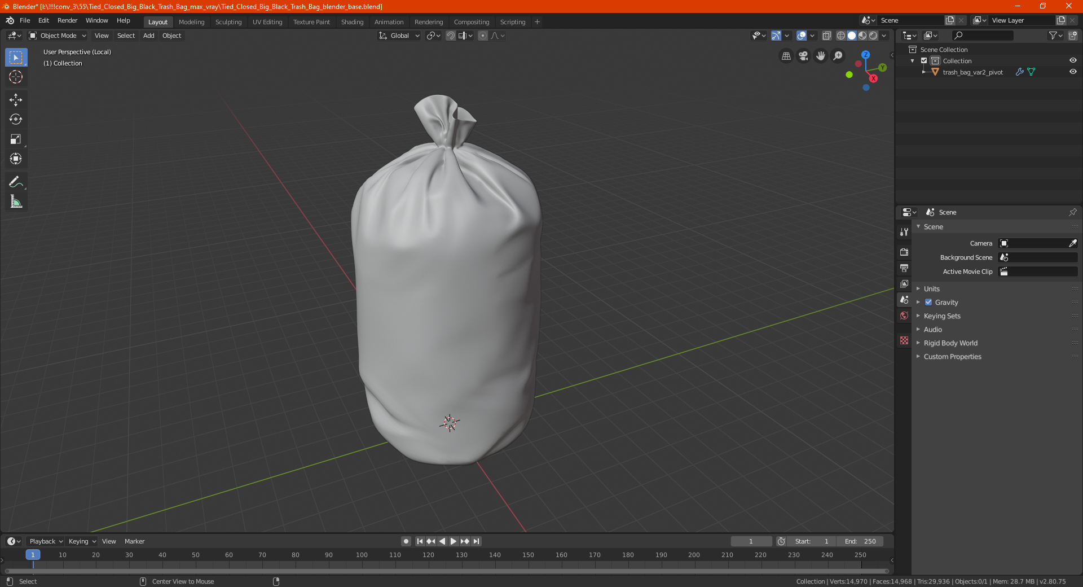Select the Select Box tool

pyautogui.click(x=16, y=58)
